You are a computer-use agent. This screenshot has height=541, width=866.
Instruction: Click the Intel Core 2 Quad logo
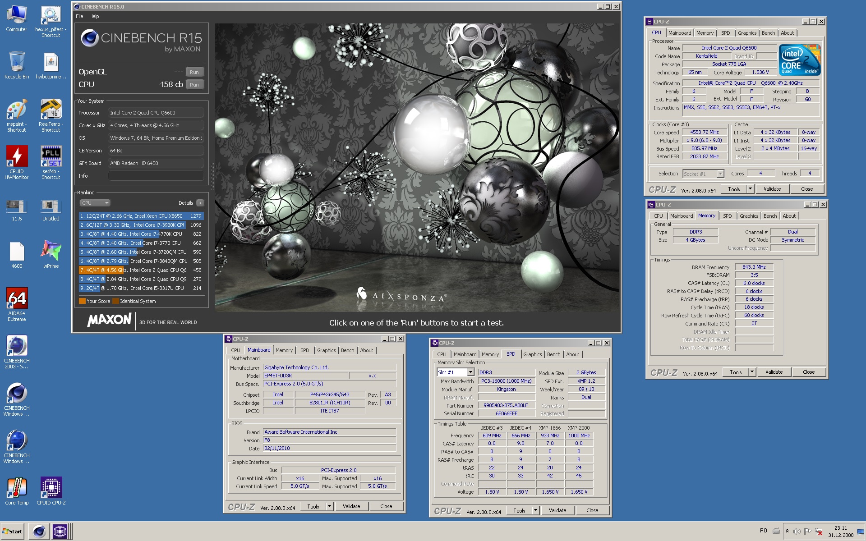pyautogui.click(x=800, y=60)
